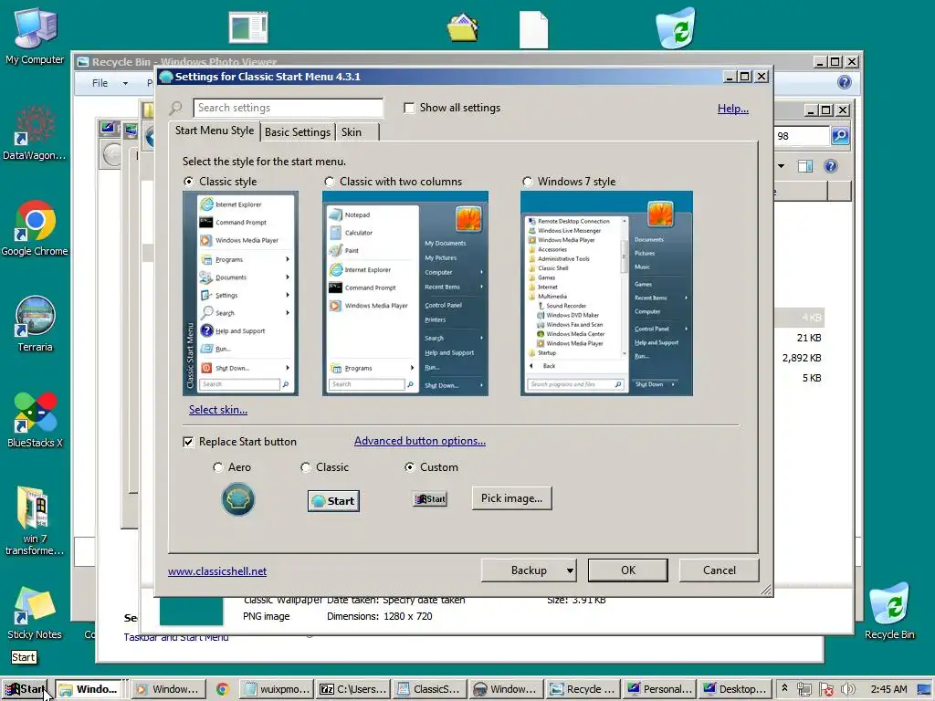Viewport: 935px width, 701px height.
Task: Click the search field containing 98
Action: (x=802, y=136)
